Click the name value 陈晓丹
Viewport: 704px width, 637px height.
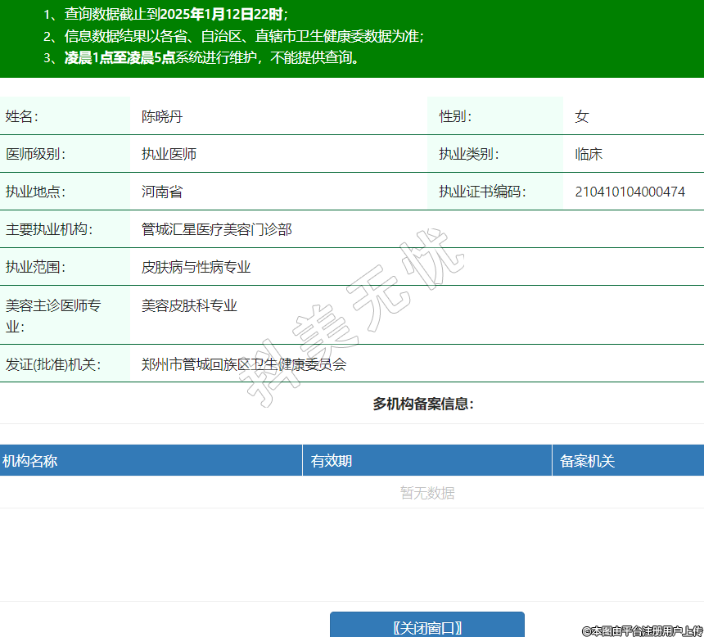162,116
